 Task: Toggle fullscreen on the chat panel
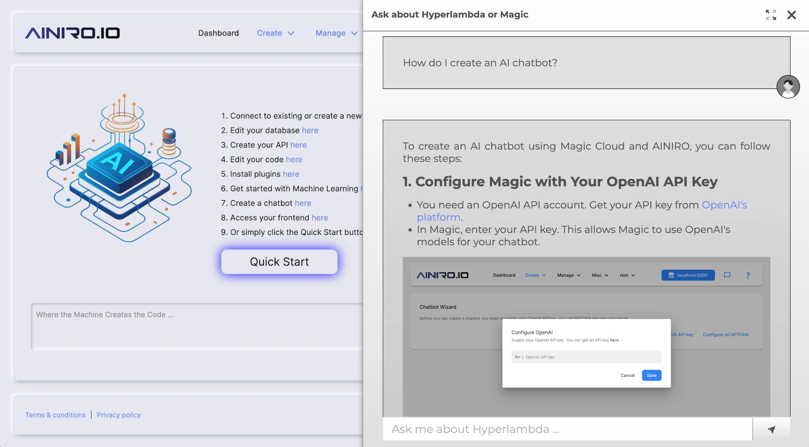[x=771, y=15]
